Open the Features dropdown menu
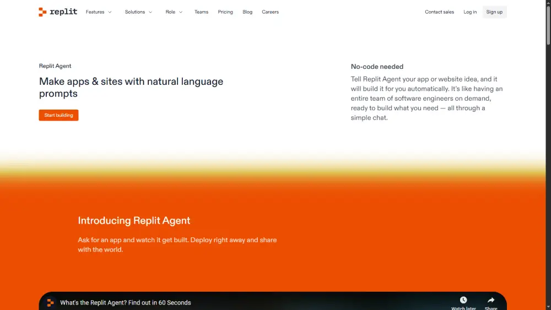The image size is (551, 310). tap(99, 12)
